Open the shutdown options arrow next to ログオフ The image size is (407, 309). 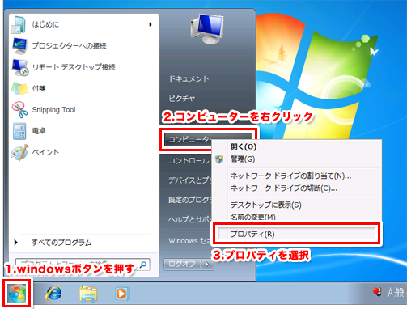(x=207, y=265)
